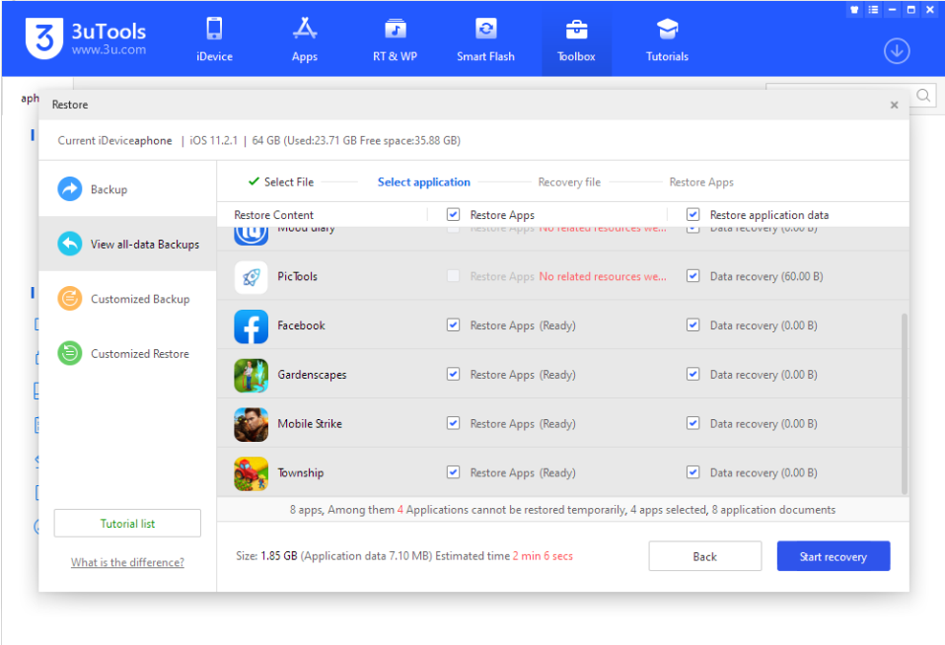Open the RT & WP section
Viewport: 945px width, 645px height.
coord(395,39)
